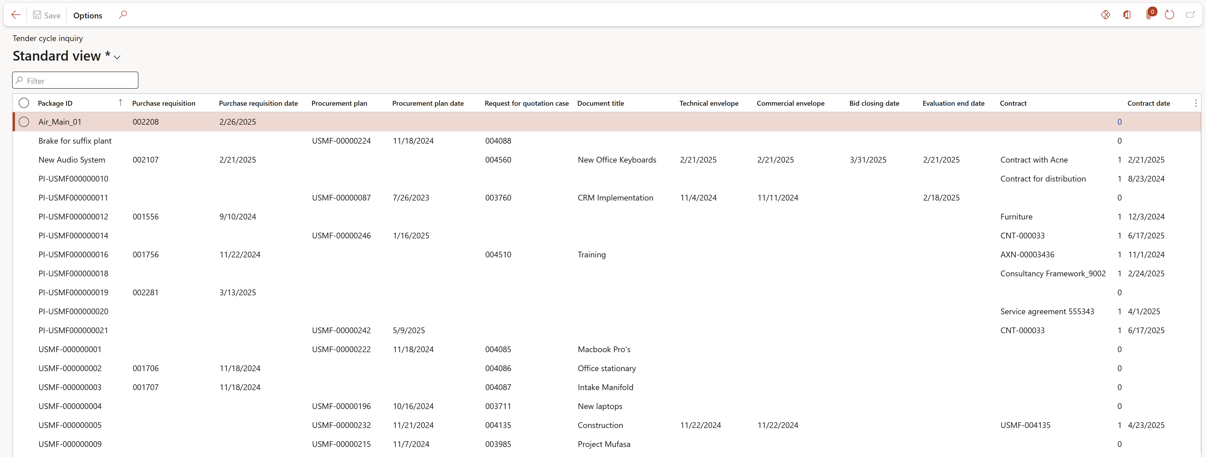Expand the Standard view dropdown
The image size is (1206, 457).
(117, 57)
